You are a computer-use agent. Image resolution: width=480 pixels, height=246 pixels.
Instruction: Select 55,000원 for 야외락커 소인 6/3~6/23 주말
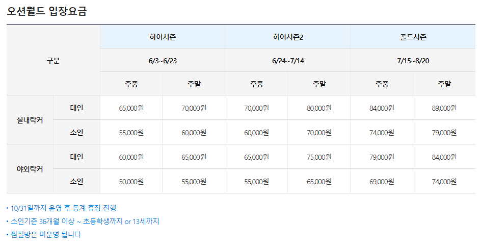pos(194,182)
